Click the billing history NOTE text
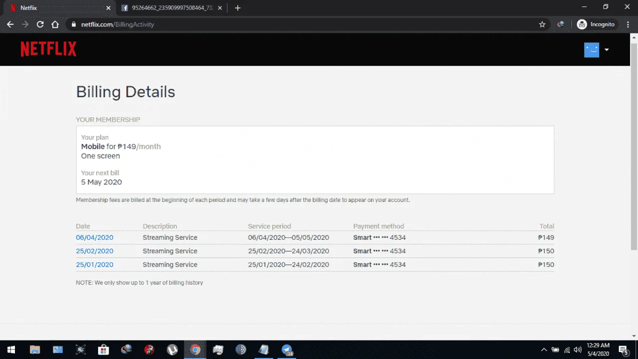The height and width of the screenshot is (359, 638). pos(140,283)
